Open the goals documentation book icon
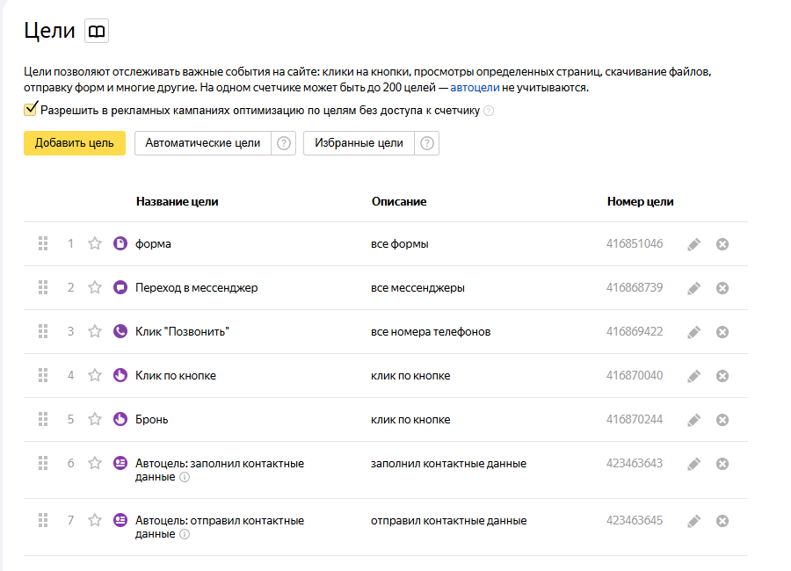The height and width of the screenshot is (571, 791). [x=97, y=32]
